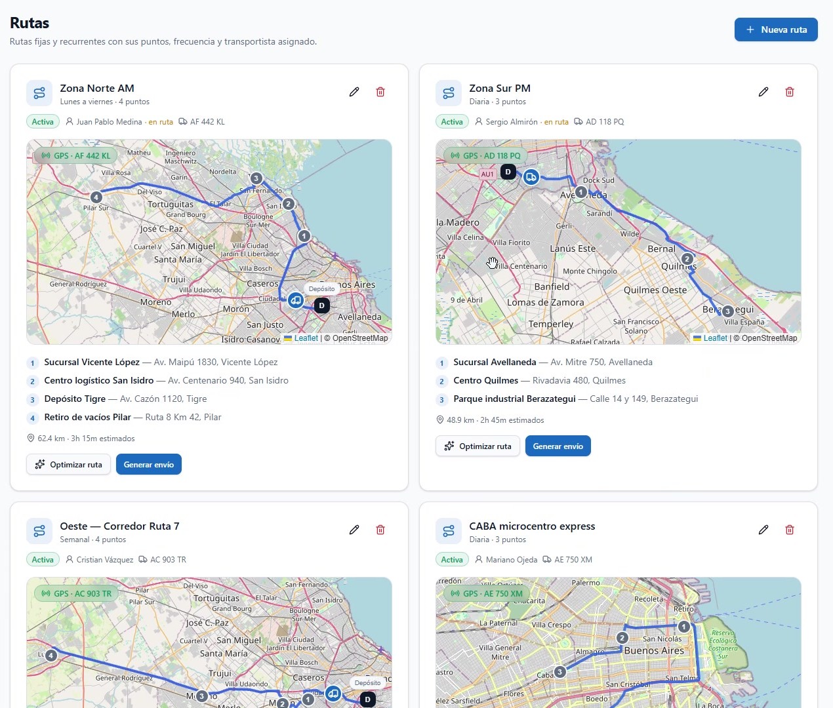This screenshot has width=833, height=708.
Task: Edit the CABA microcentro express route
Action: 763,530
